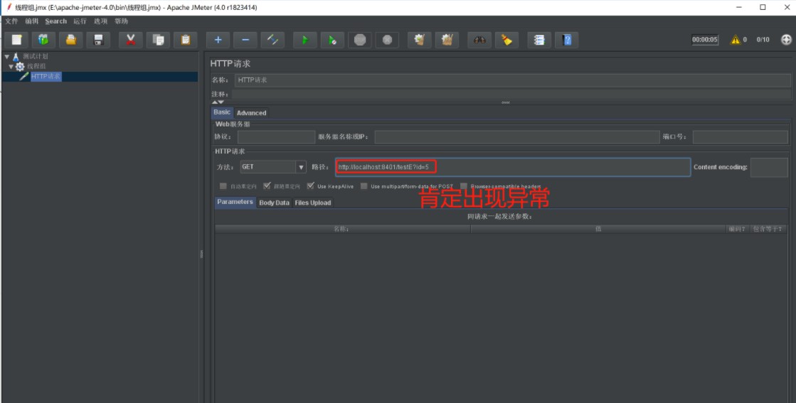Click the 包含等于? column header
Image resolution: width=796 pixels, height=403 pixels.
[768, 229]
